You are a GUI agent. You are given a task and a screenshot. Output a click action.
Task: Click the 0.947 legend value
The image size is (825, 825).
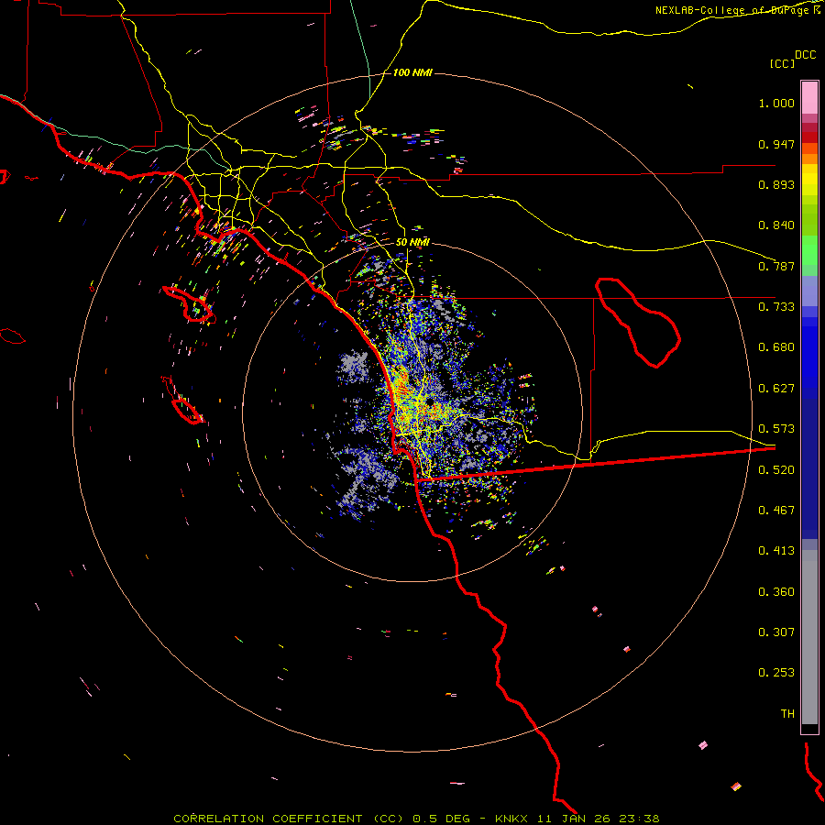tap(776, 144)
